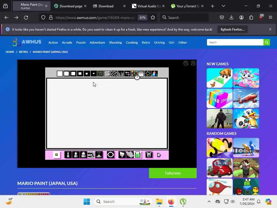Advance to next toolbar with arrow
Viewport: 277px width, 208px height.
click(x=159, y=155)
